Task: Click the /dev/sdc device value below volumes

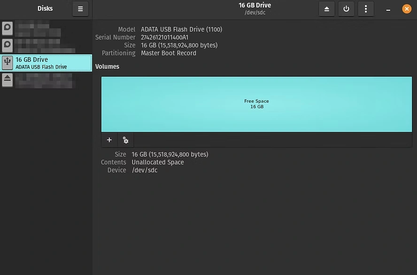Action: coord(145,170)
